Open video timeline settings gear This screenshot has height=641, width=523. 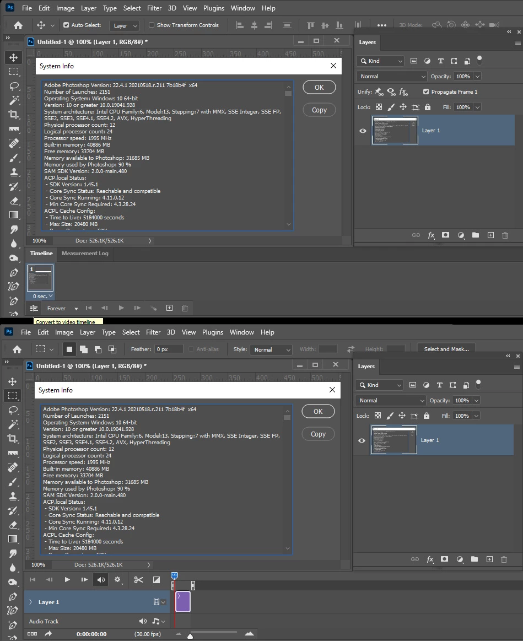(118, 580)
